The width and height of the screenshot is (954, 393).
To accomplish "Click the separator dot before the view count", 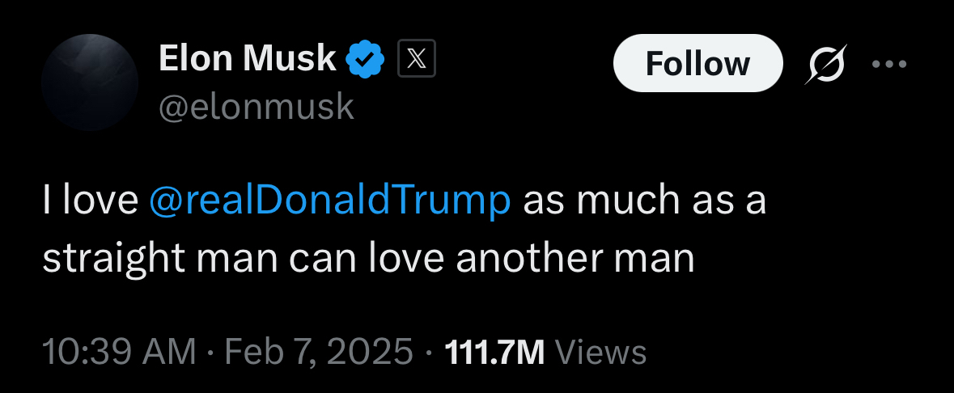I will click(429, 352).
